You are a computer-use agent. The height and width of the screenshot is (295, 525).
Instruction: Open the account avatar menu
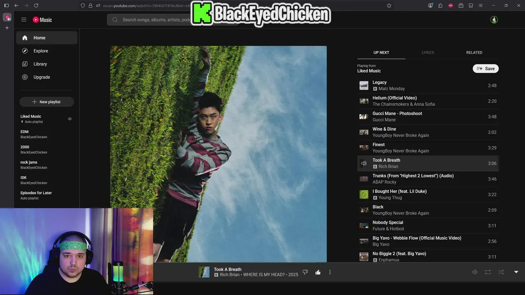click(x=494, y=20)
